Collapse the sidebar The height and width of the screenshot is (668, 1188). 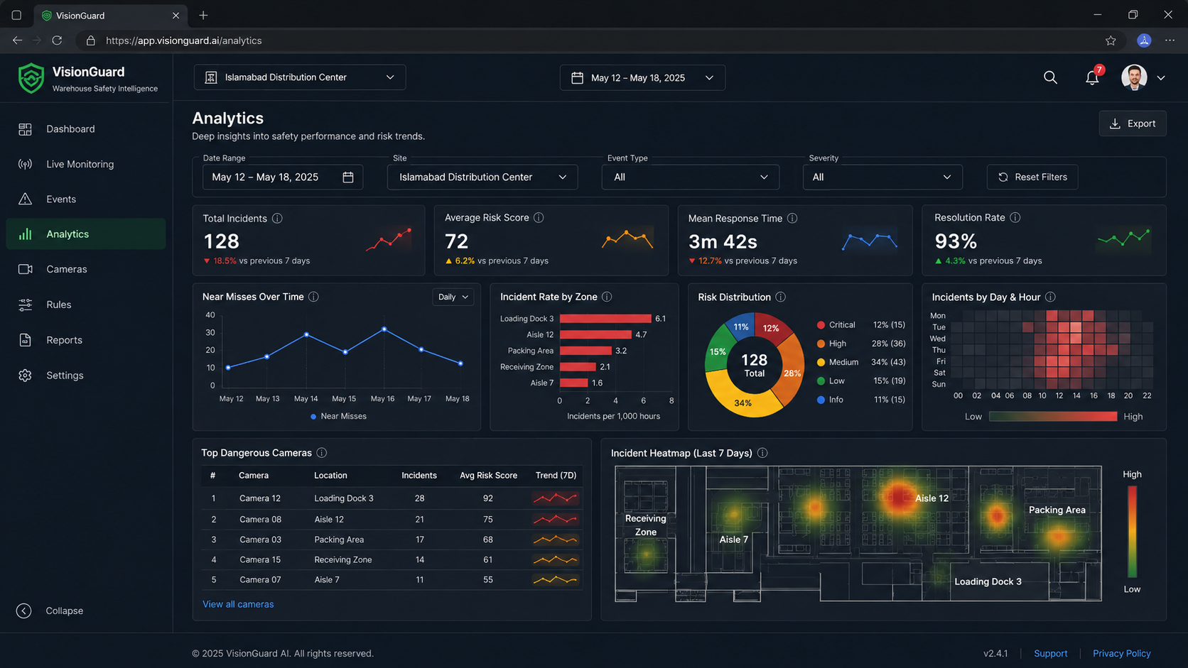(50, 610)
